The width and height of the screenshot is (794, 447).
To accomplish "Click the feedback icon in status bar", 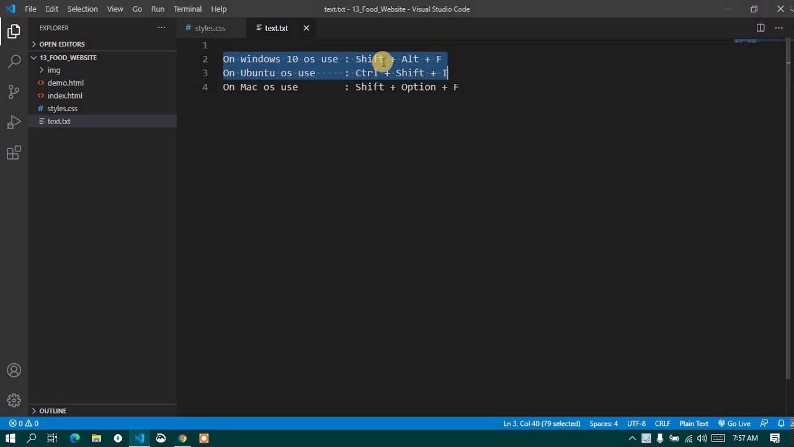I will (764, 423).
